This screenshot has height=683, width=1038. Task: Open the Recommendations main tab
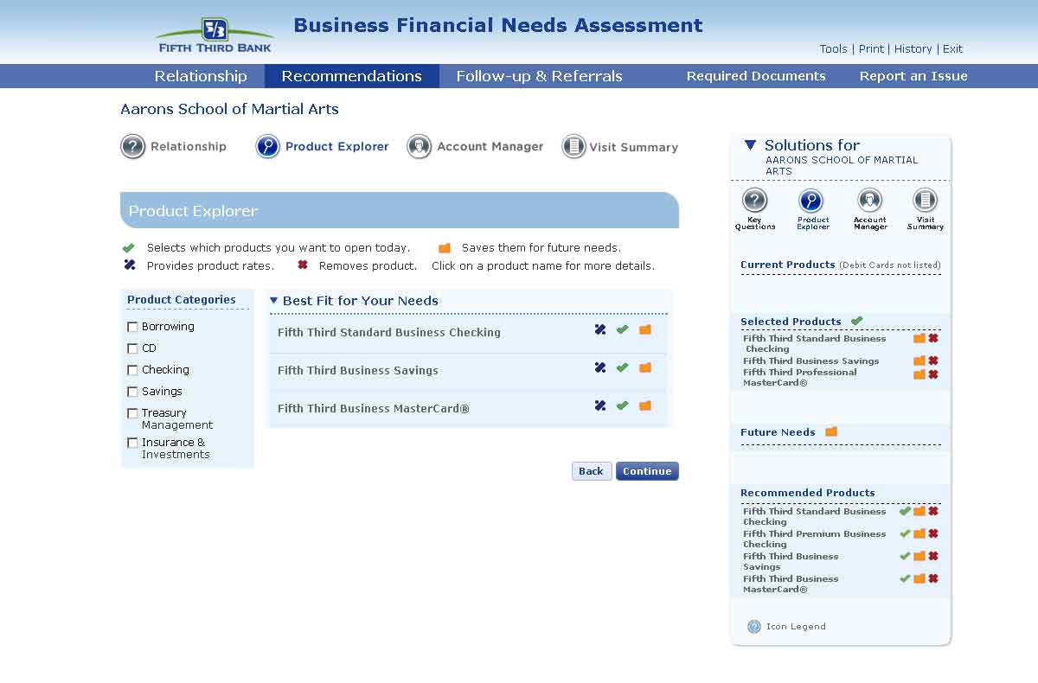(x=351, y=76)
